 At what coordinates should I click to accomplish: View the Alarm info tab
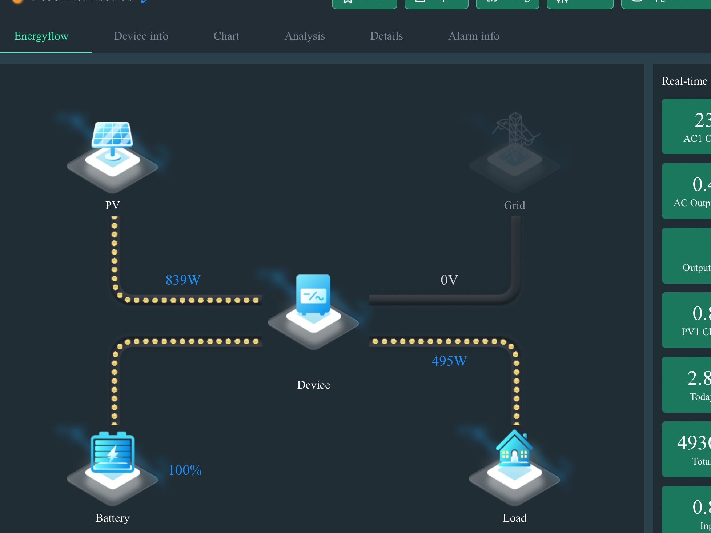[474, 36]
